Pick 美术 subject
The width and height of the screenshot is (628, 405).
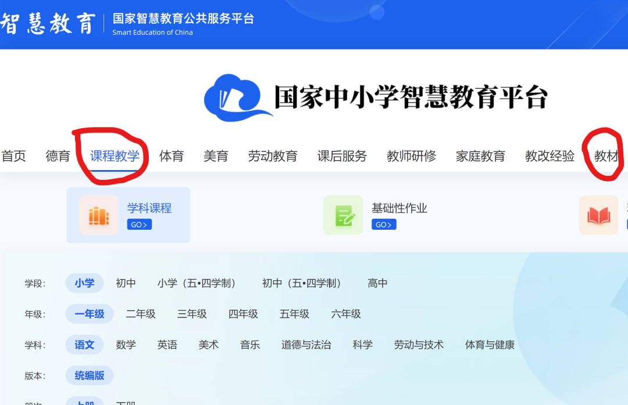pyautogui.click(x=209, y=345)
